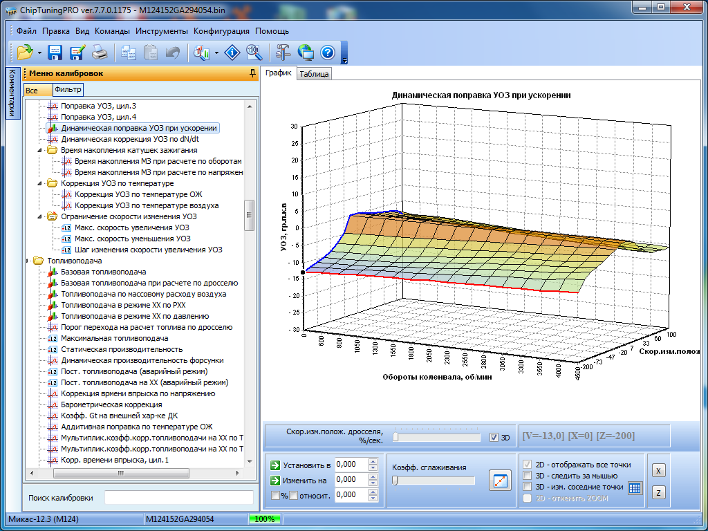Click the blue diamond info icon
Viewport: 708px width, 531px height.
(x=233, y=52)
